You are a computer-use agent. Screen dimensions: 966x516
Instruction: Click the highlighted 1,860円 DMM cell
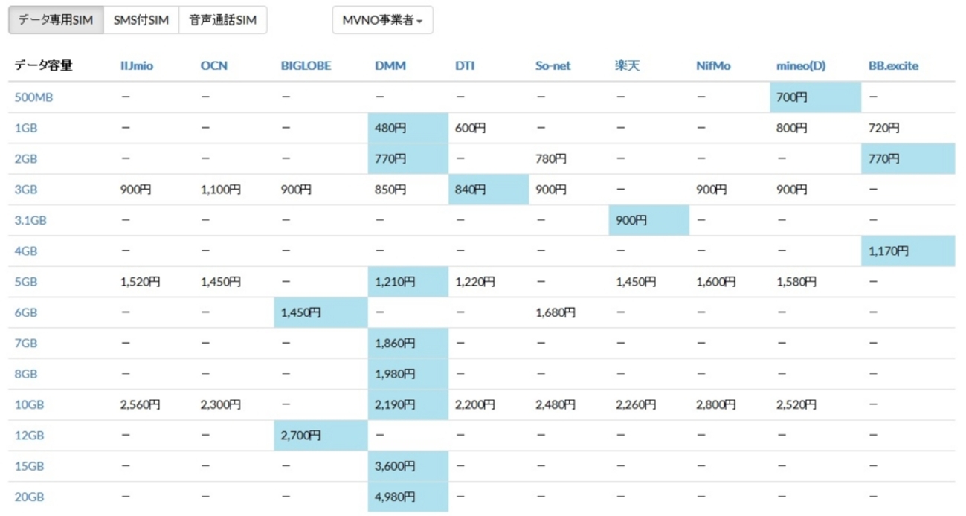tap(408, 344)
